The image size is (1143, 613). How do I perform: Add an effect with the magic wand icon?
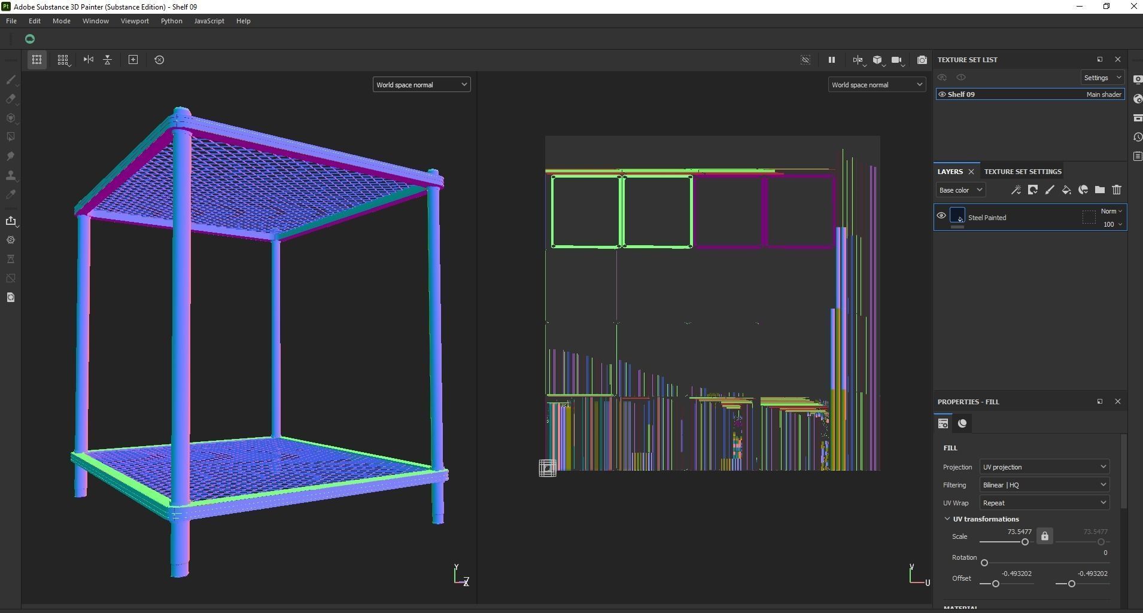[x=1016, y=190]
